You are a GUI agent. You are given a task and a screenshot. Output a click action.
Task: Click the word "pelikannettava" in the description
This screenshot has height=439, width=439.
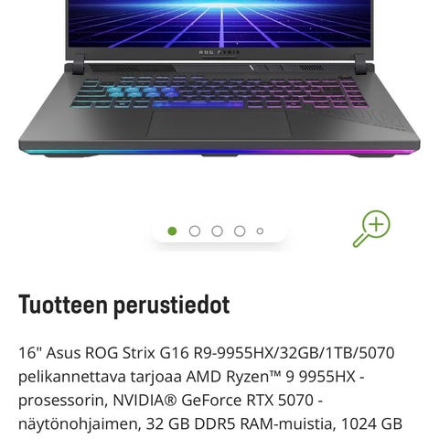click(x=72, y=377)
